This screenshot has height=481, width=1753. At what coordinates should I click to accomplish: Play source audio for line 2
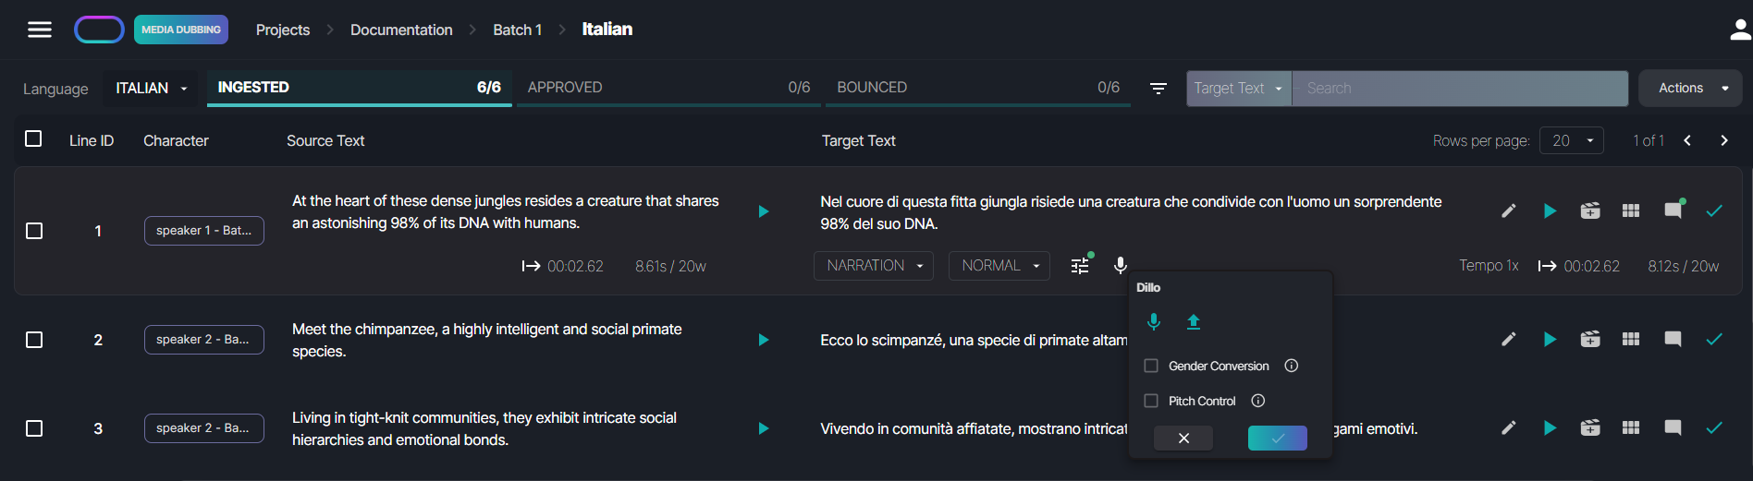point(763,340)
